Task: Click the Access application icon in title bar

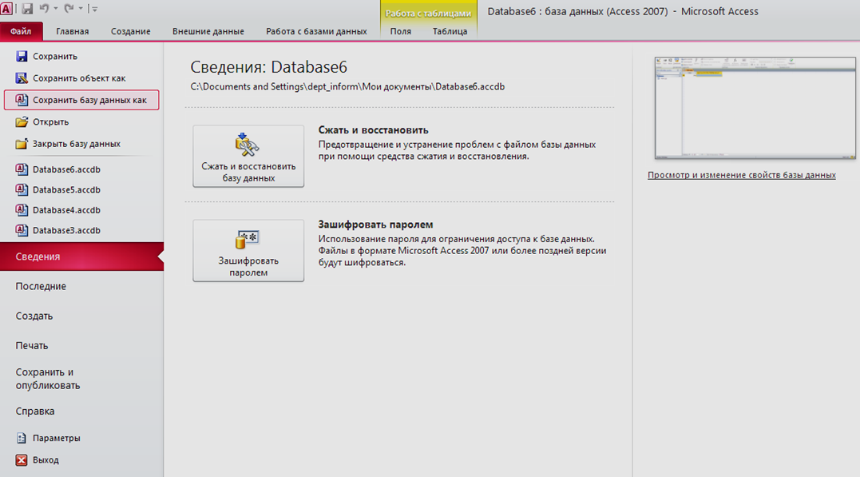Action: point(6,8)
